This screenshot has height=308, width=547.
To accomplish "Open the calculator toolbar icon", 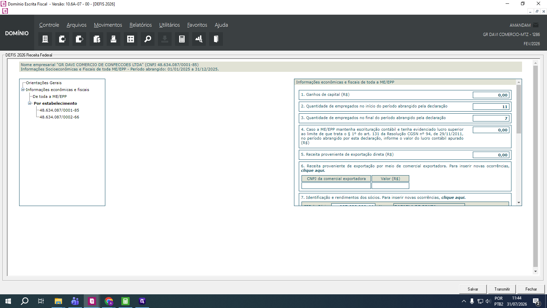I will pos(182,39).
